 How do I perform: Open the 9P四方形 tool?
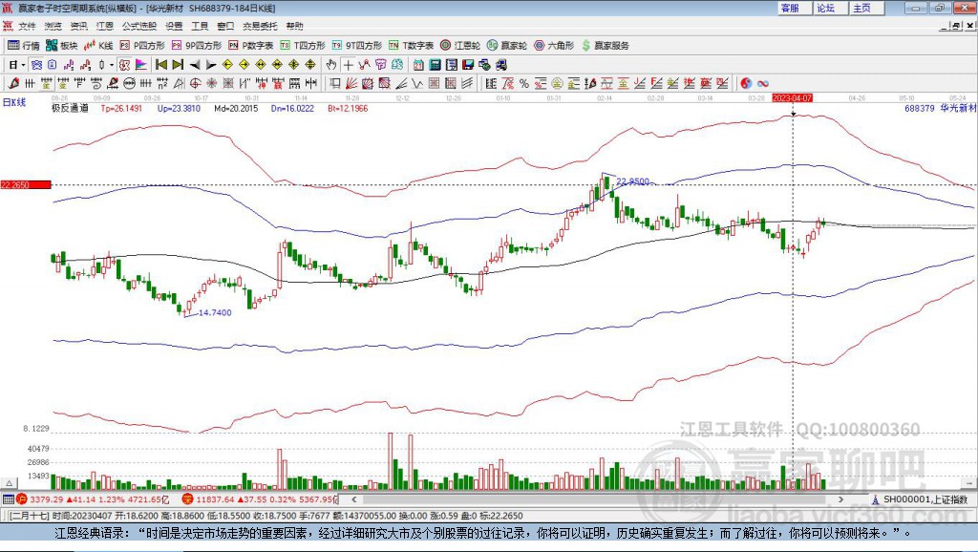point(197,46)
